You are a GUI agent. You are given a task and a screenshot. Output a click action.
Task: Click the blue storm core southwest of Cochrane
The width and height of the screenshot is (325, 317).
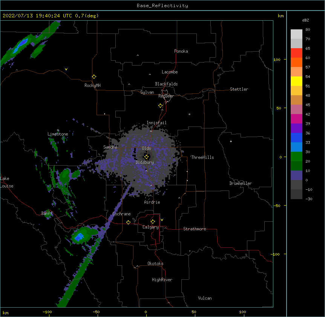(79, 237)
